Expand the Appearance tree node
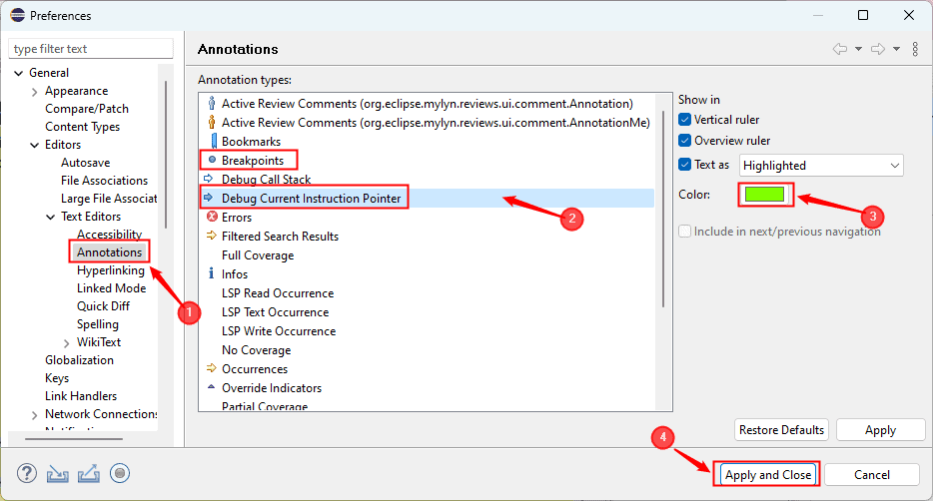Image resolution: width=933 pixels, height=501 pixels. (34, 91)
